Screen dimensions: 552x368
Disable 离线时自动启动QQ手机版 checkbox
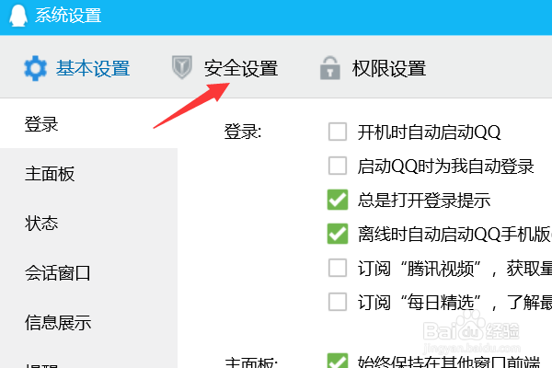click(338, 234)
